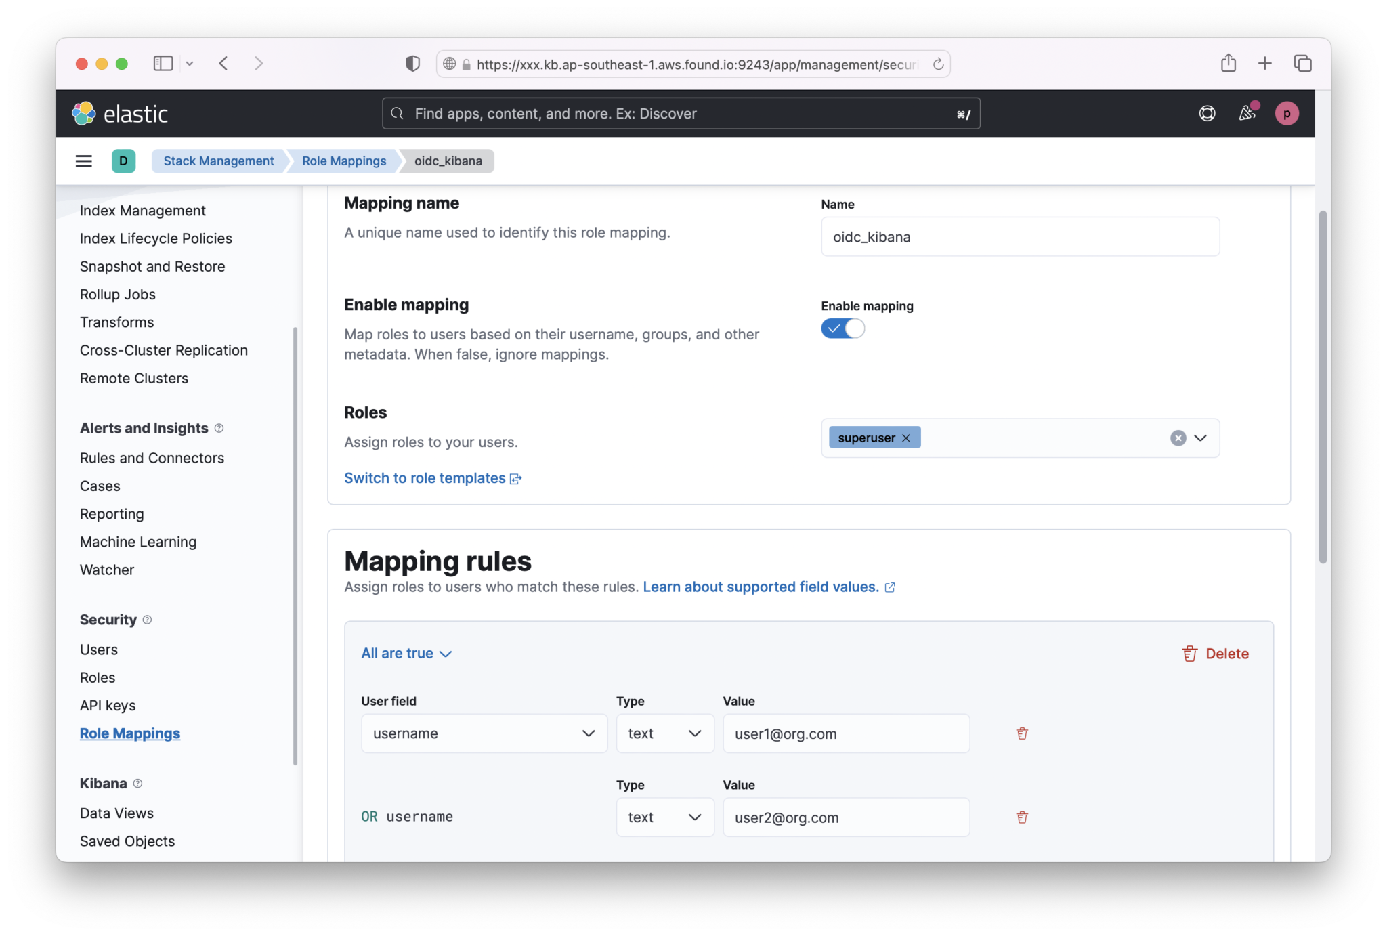
Task: Open the notifications bell icon
Action: point(1247,113)
